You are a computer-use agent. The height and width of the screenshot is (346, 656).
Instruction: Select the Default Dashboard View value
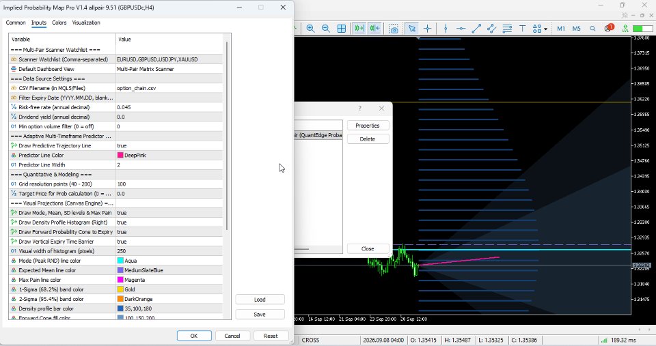coord(169,69)
